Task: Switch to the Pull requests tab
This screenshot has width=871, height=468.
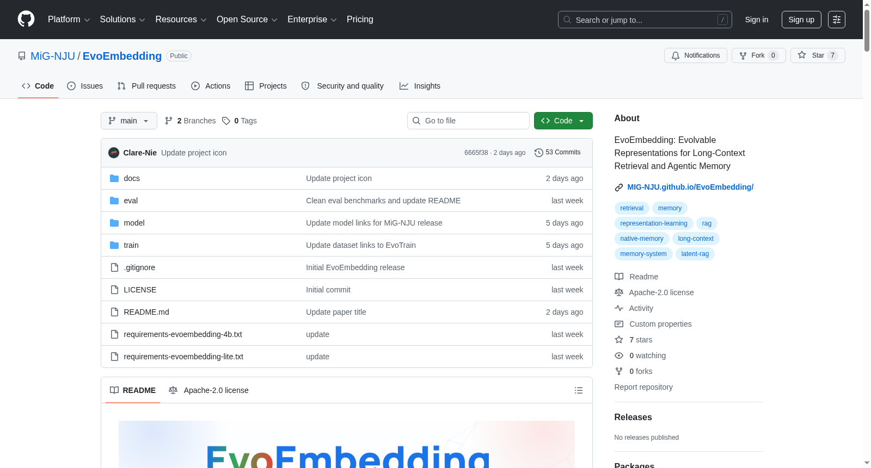Action: point(146,86)
